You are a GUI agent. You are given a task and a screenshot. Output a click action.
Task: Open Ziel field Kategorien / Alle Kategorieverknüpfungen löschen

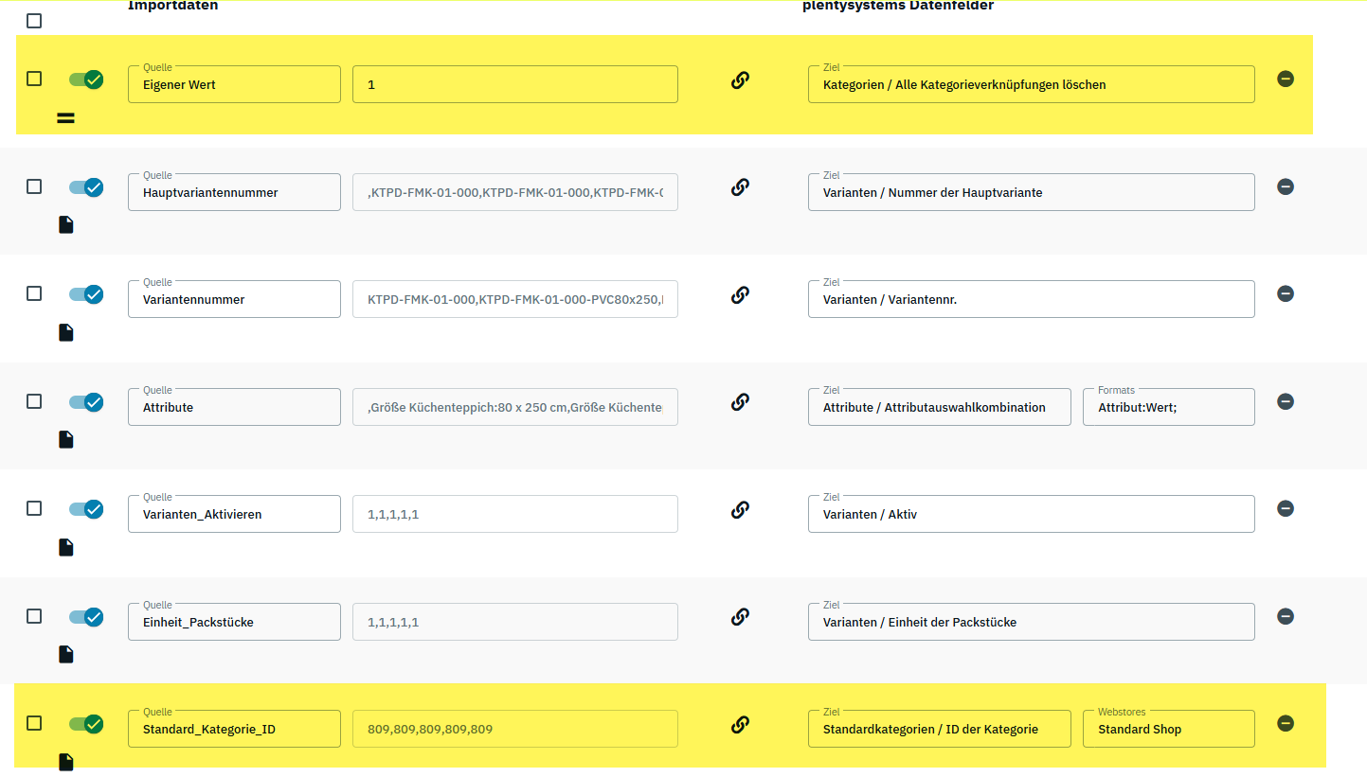pos(1031,84)
